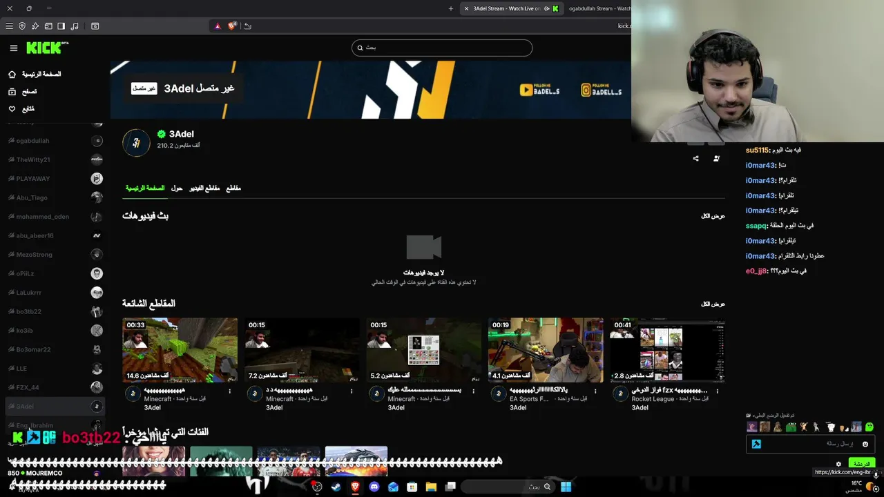884x497 pixels.
Task: Select the مقاطع clips tab
Action: click(x=233, y=188)
